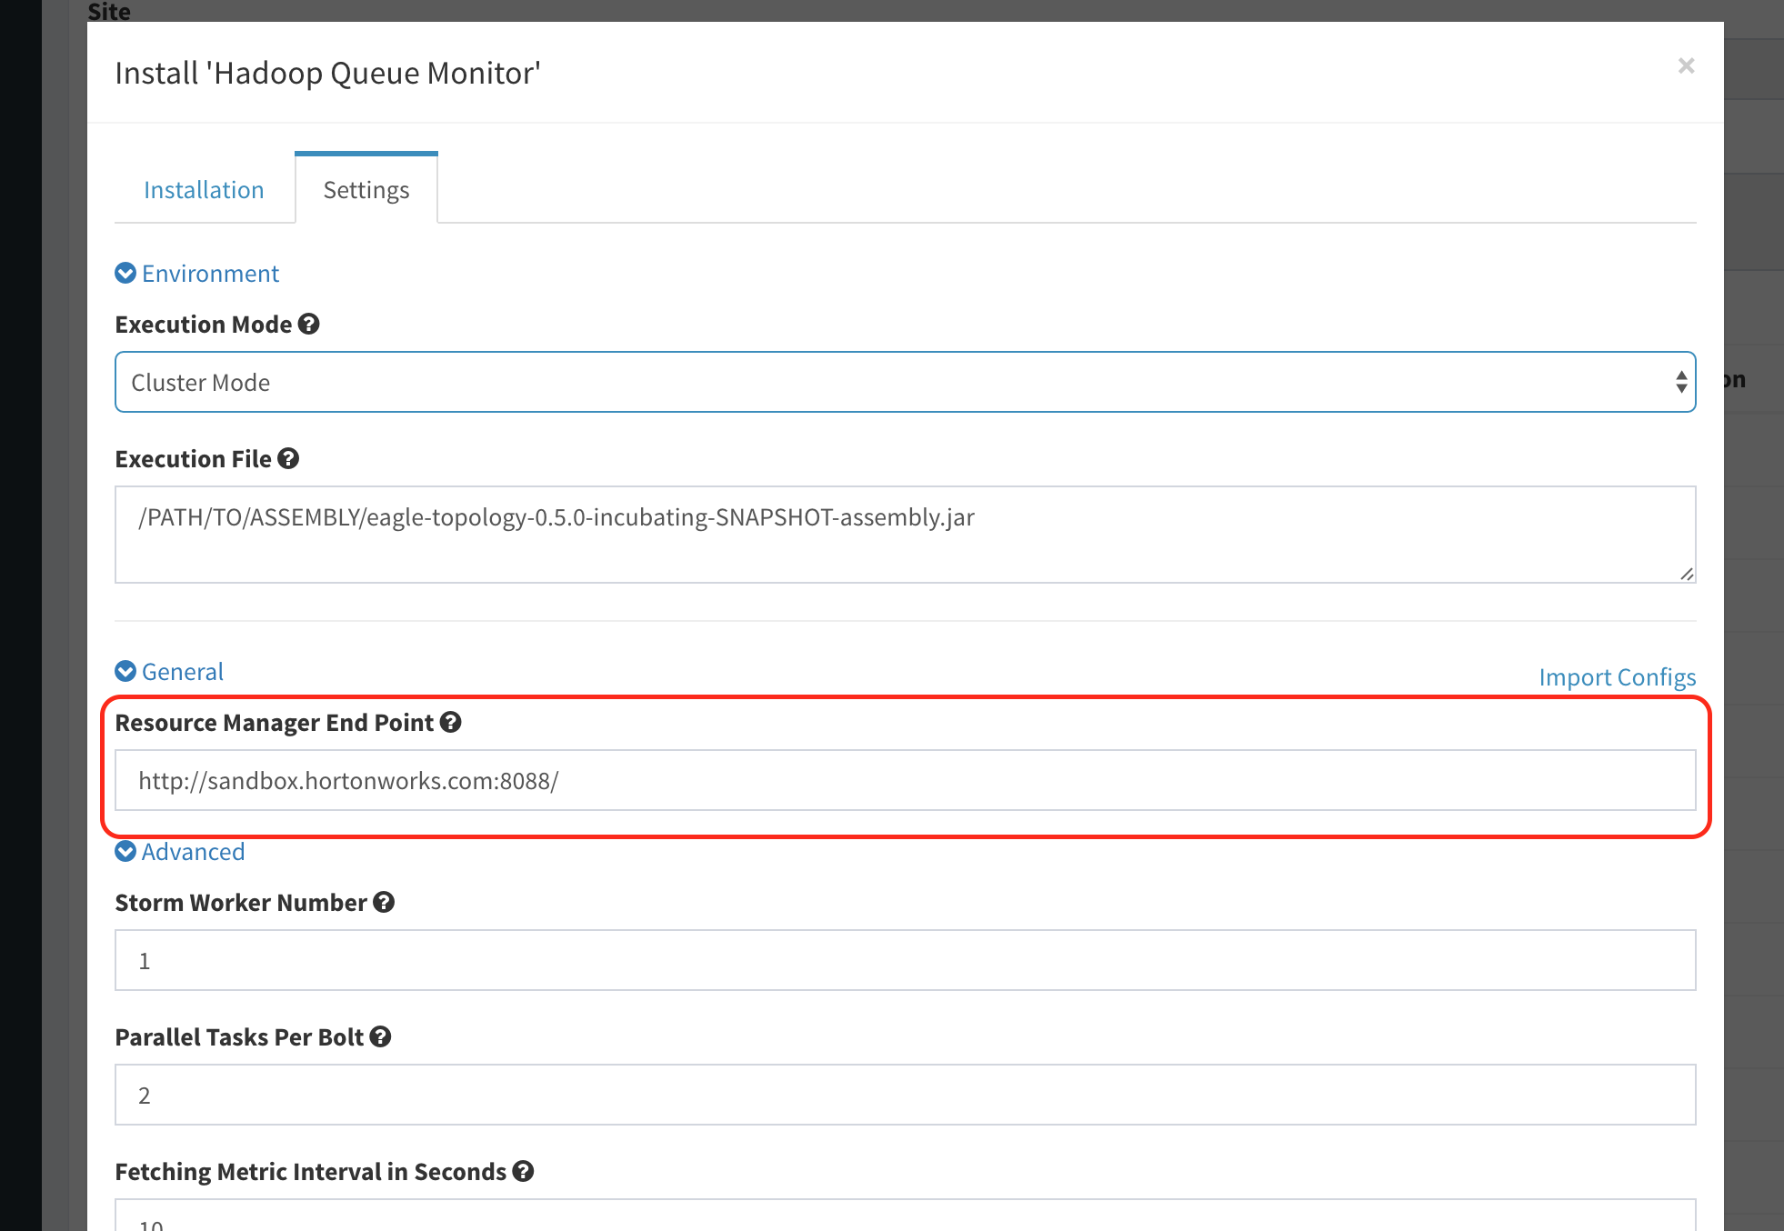This screenshot has width=1784, height=1231.
Task: Select the Settings tab
Action: tap(366, 190)
